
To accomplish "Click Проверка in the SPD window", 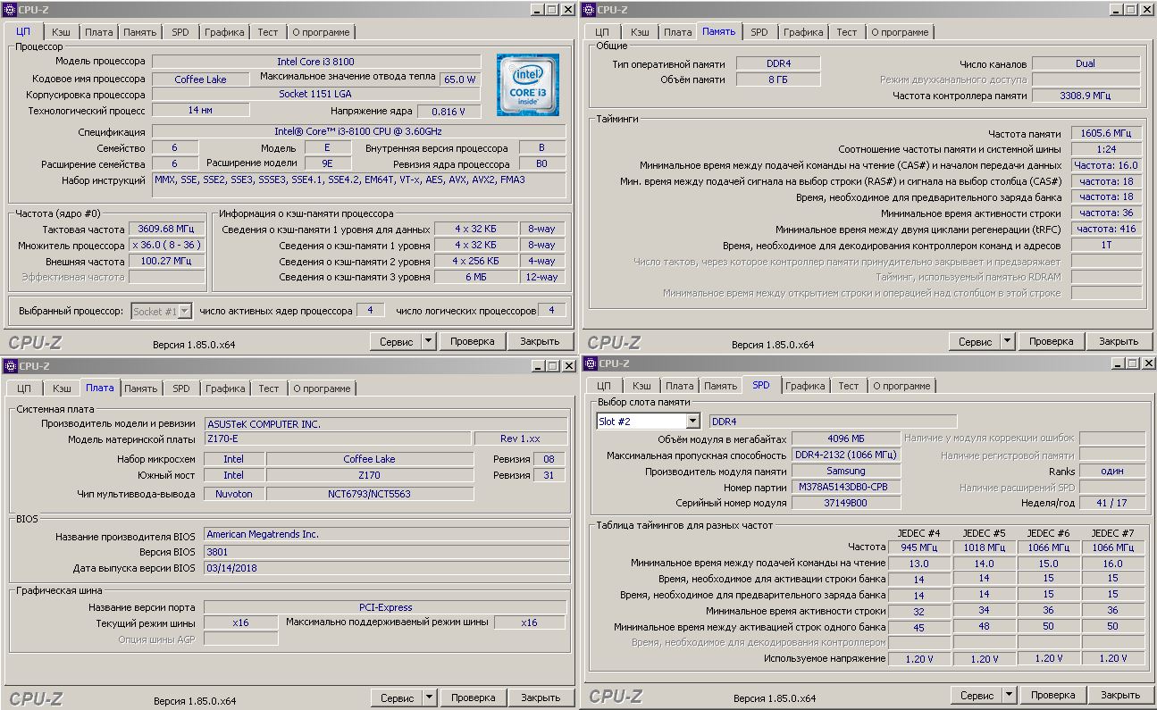I will [1052, 695].
